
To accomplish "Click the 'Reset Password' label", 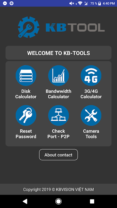I will (x=26, y=134).
